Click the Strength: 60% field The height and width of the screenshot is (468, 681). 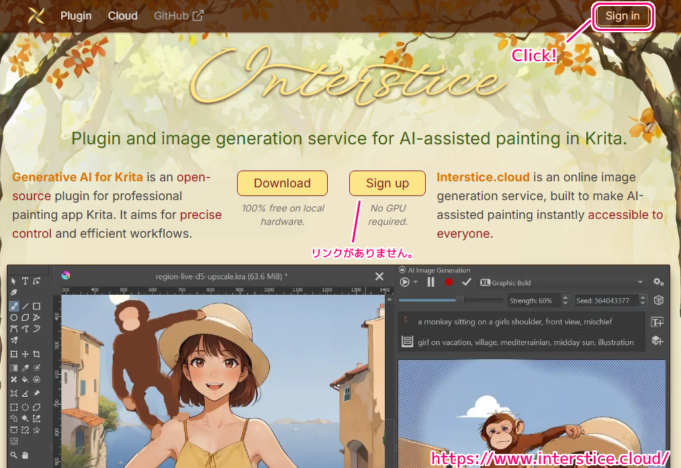(534, 300)
